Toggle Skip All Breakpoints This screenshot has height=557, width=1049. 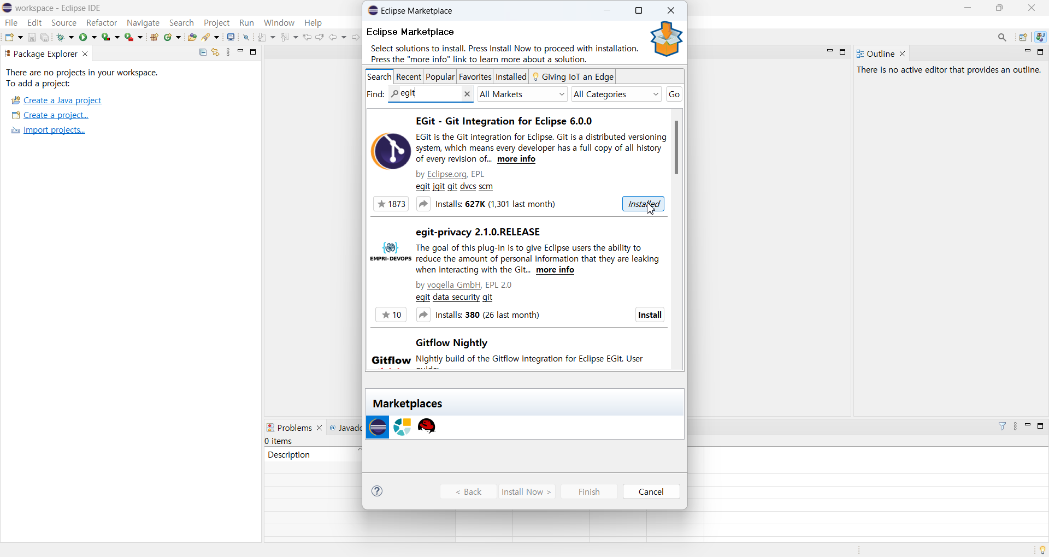coord(246,37)
